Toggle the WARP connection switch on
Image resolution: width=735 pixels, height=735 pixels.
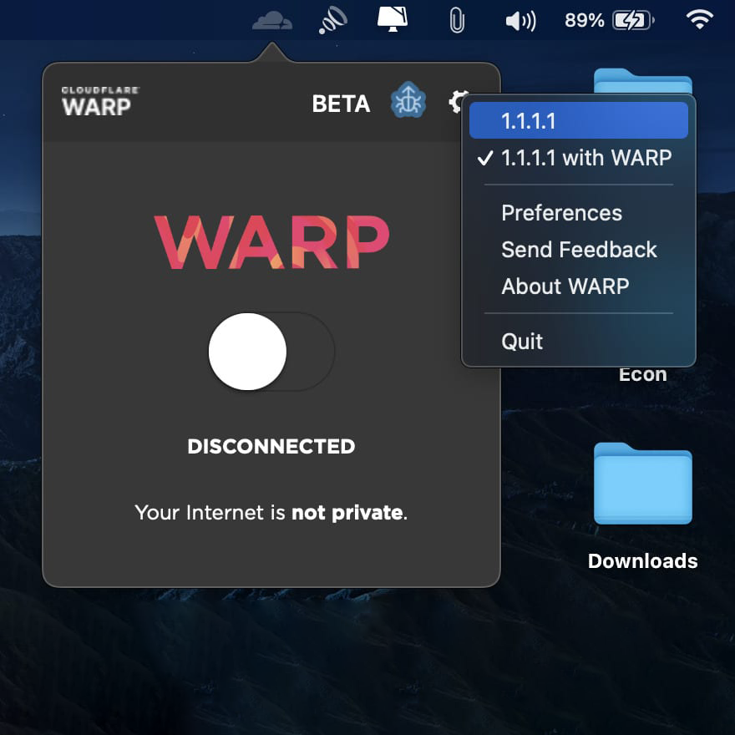pyautogui.click(x=271, y=352)
